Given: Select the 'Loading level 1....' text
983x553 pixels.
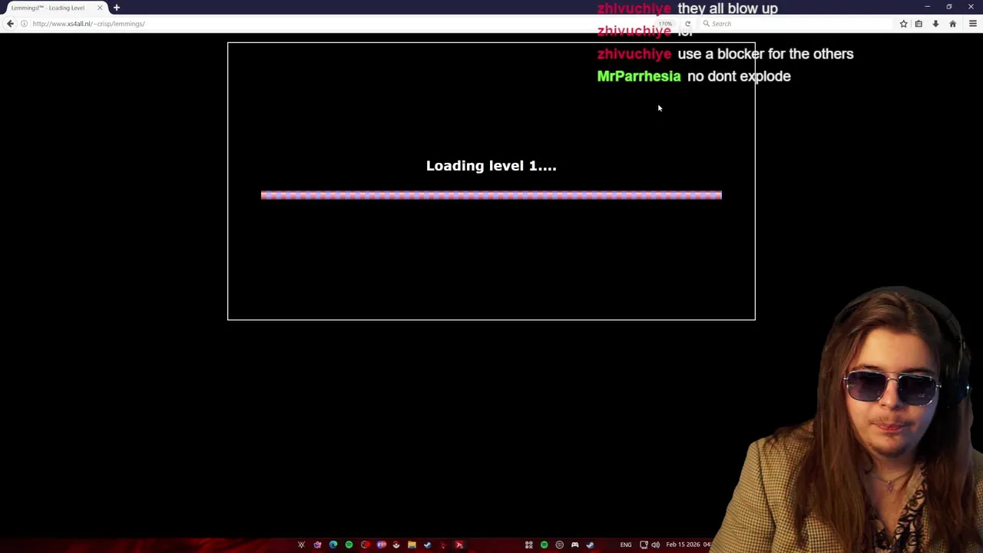Looking at the screenshot, I should [491, 166].
